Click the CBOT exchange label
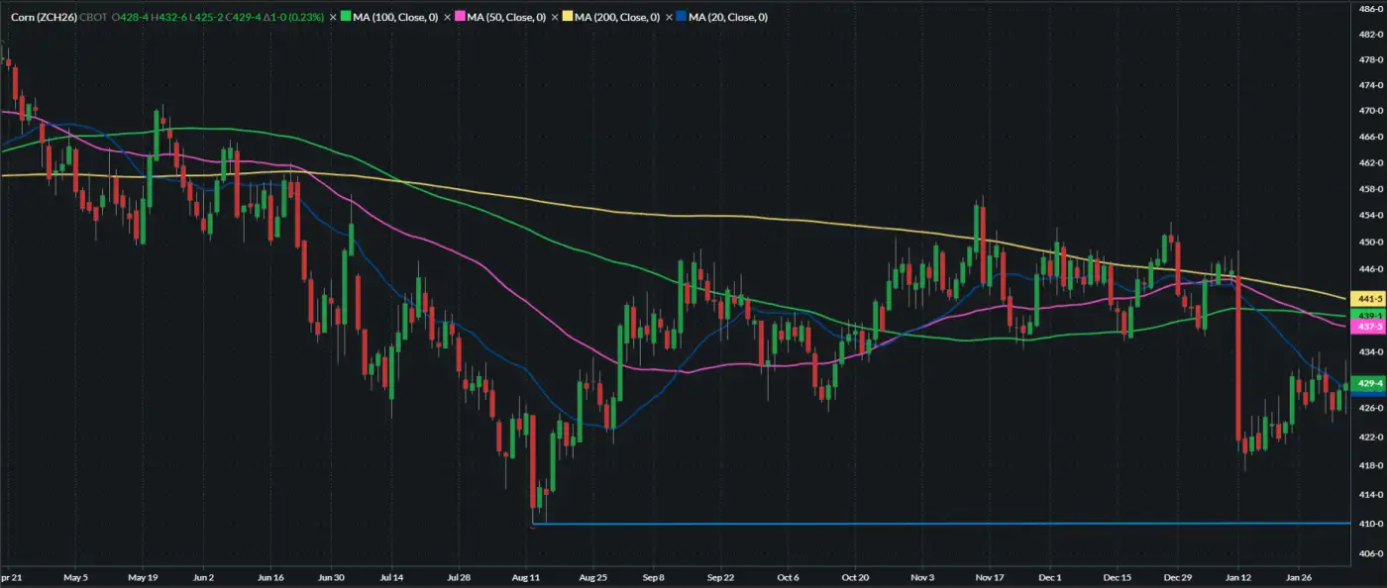 (95, 17)
